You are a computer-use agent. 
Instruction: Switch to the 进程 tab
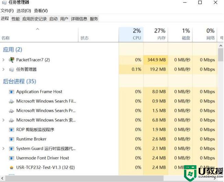pyautogui.click(x=5, y=19)
